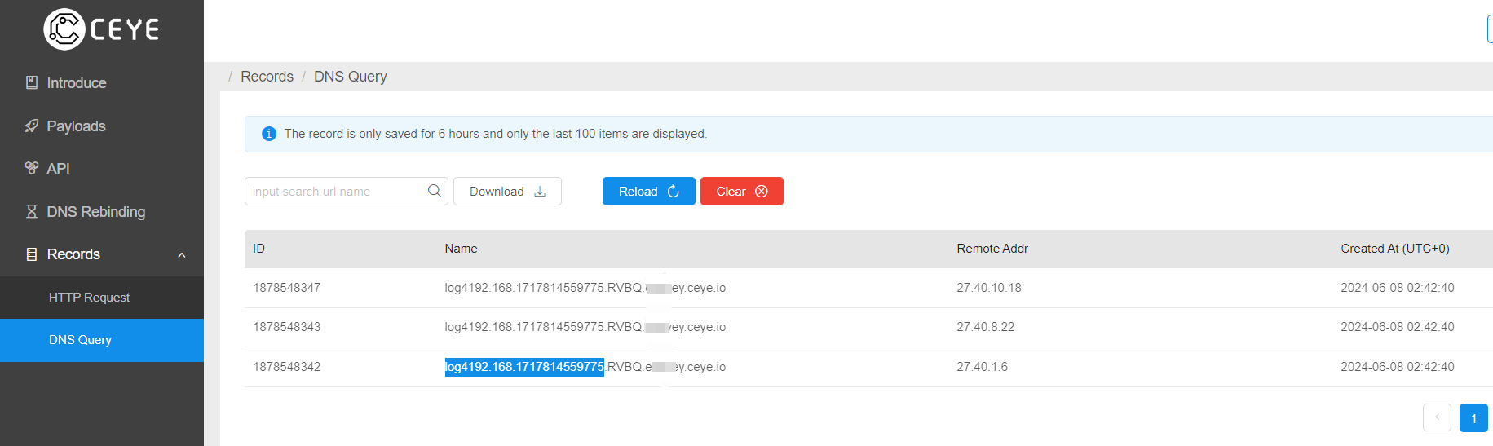Click the Reload circular arrow icon
The image size is (1493, 446).
tap(674, 192)
